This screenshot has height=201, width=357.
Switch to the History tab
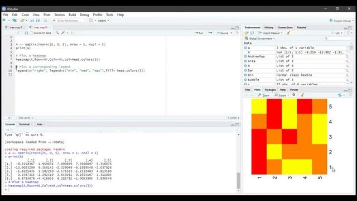point(269,27)
